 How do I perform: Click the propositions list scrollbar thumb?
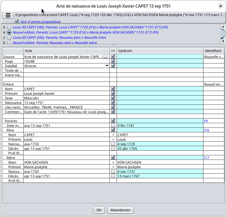[x=223, y=34]
